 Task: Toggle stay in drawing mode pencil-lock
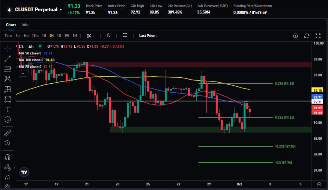(8, 167)
